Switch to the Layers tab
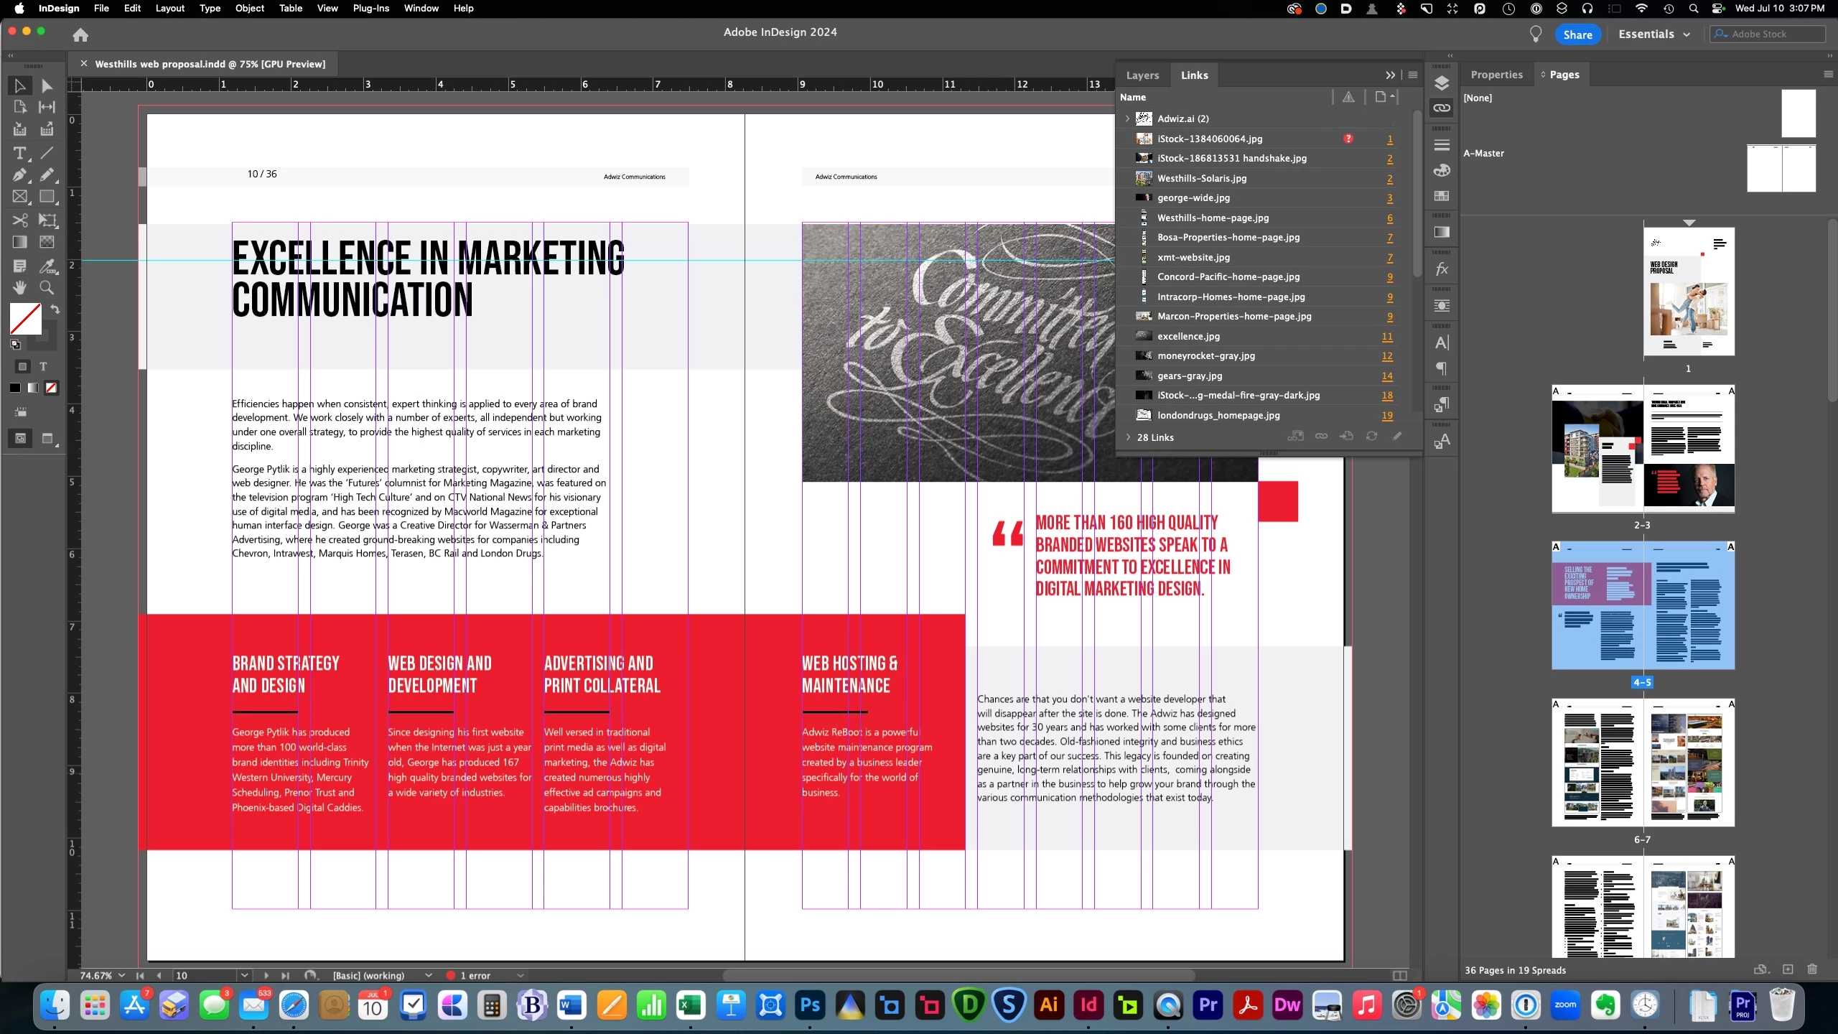1838x1034 pixels. 1142,75
